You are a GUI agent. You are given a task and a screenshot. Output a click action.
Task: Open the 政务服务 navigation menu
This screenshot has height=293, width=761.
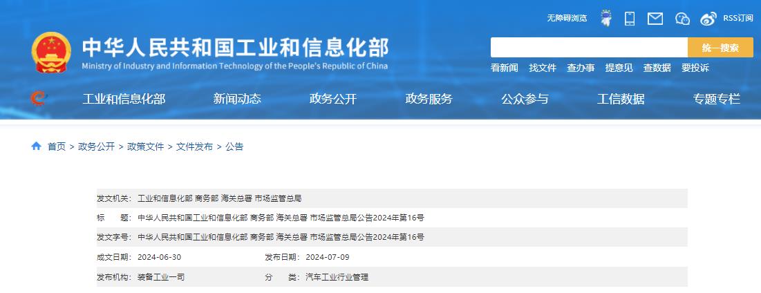429,99
